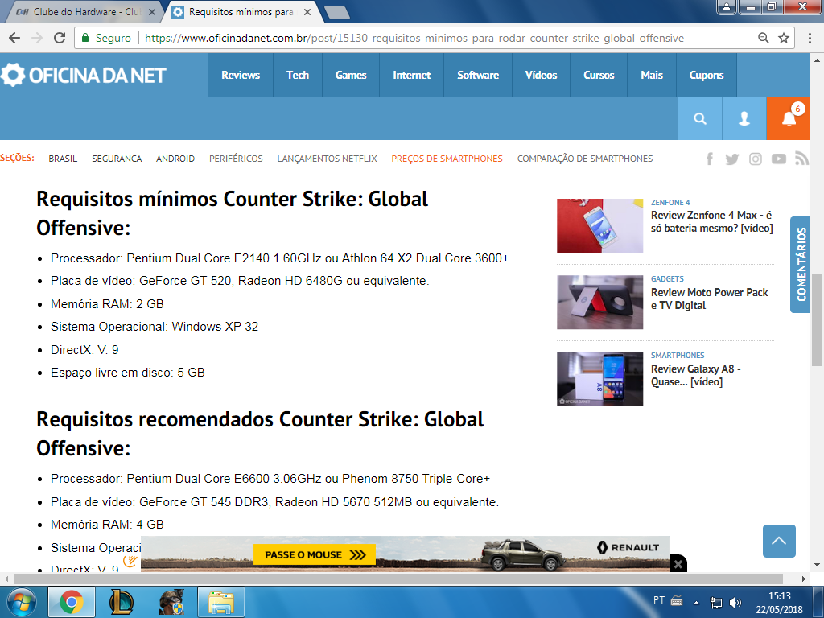
Task: Open the Internet menu
Action: (411, 75)
